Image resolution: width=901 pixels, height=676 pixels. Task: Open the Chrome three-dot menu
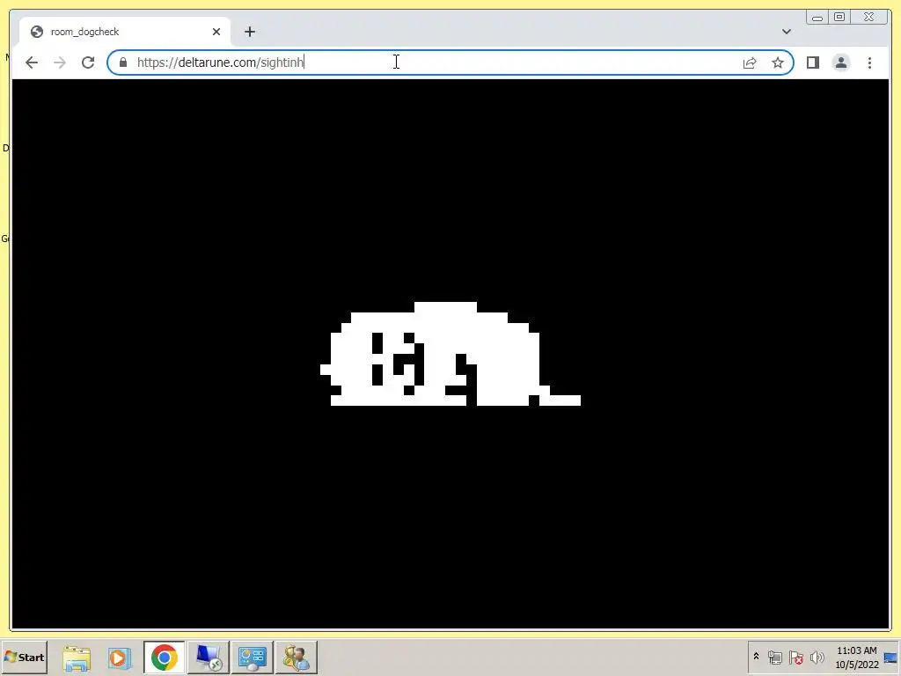click(869, 62)
